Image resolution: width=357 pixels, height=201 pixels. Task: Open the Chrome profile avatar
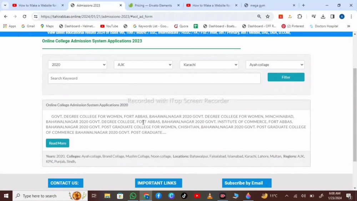[x=342, y=16]
